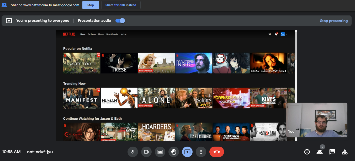Select the Hoarders thumbnail

(156, 132)
